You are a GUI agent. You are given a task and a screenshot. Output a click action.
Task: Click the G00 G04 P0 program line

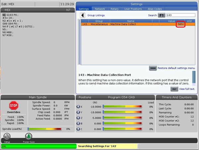click(x=10, y=24)
